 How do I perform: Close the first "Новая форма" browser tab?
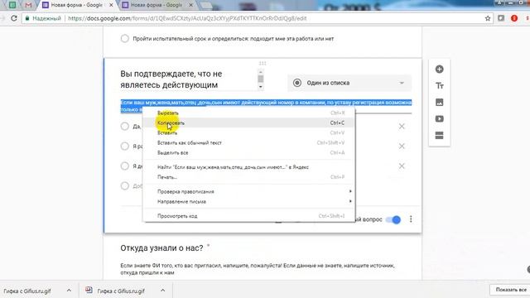(111, 5)
